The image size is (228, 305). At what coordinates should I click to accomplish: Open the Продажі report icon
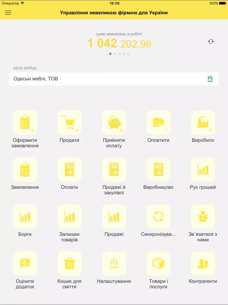114,217
